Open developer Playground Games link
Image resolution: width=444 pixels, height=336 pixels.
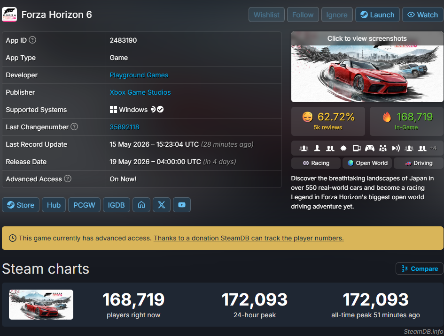tap(139, 75)
